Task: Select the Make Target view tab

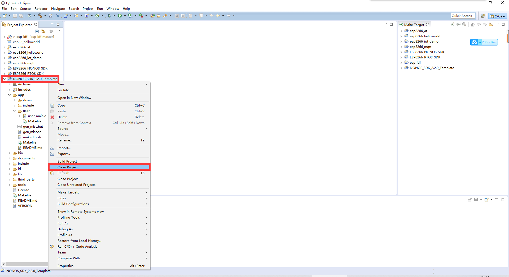Action: [x=414, y=25]
